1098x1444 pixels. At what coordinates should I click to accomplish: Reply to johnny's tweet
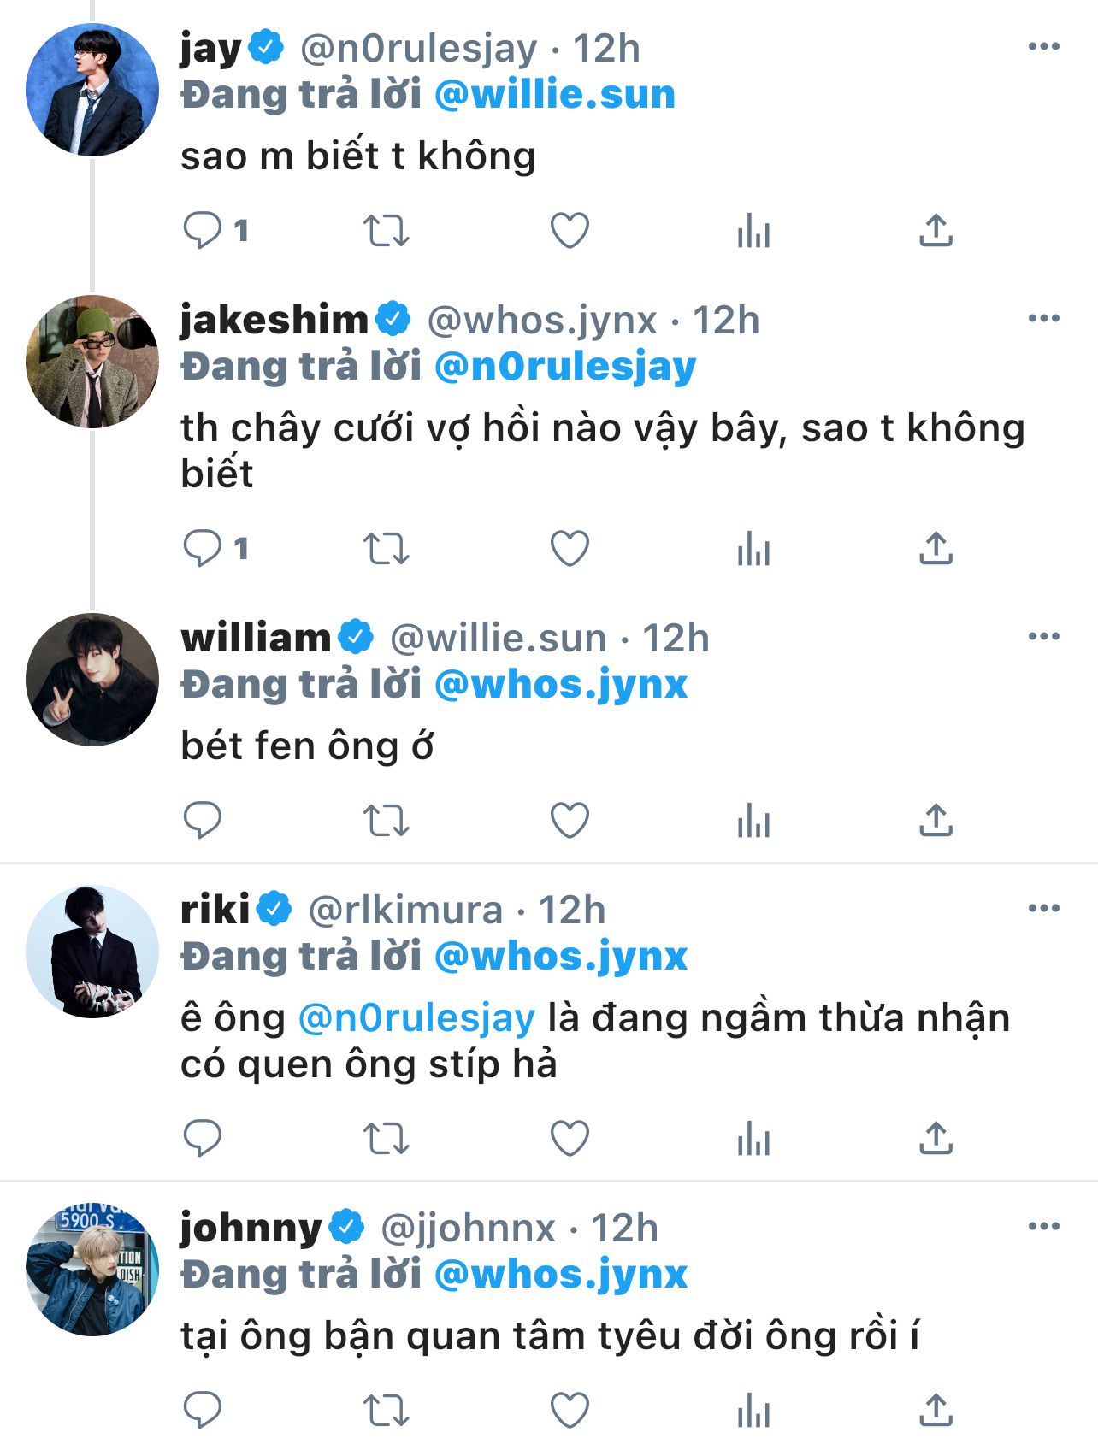[203, 1410]
